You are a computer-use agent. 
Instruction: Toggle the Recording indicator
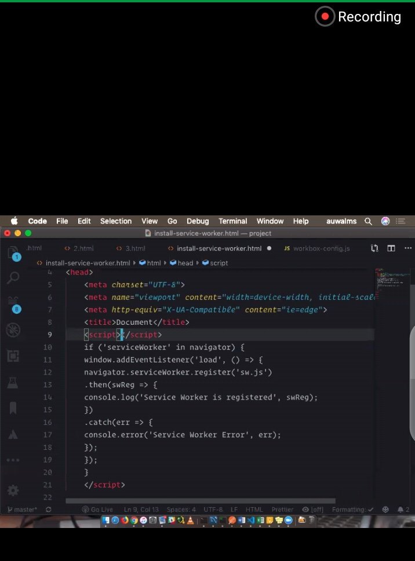coord(358,16)
